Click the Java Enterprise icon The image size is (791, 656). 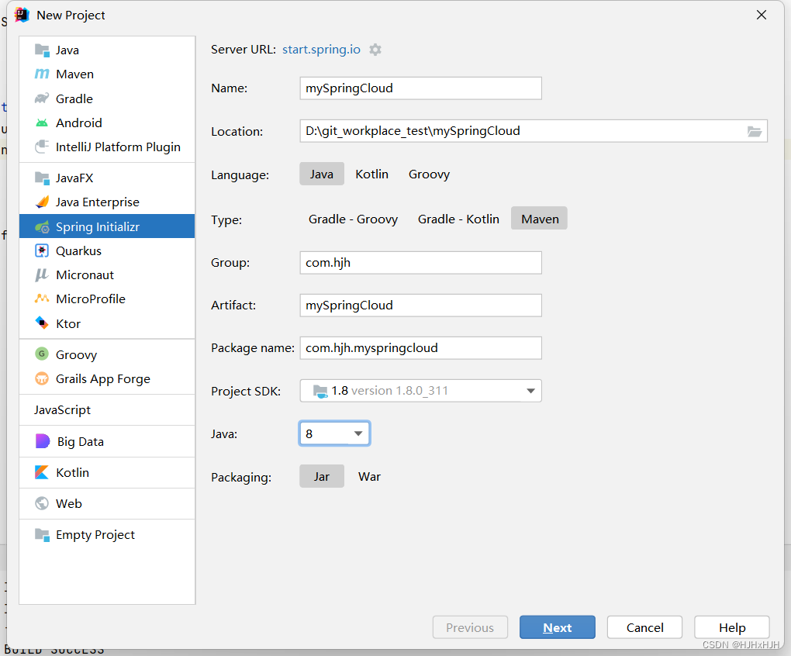coord(42,202)
